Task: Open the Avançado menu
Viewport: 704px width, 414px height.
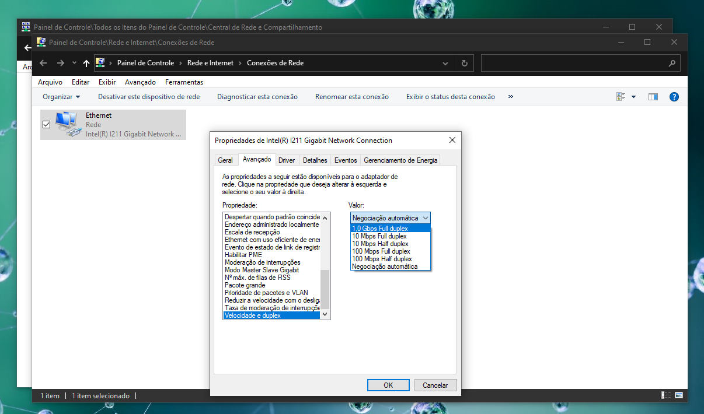Action: click(140, 82)
